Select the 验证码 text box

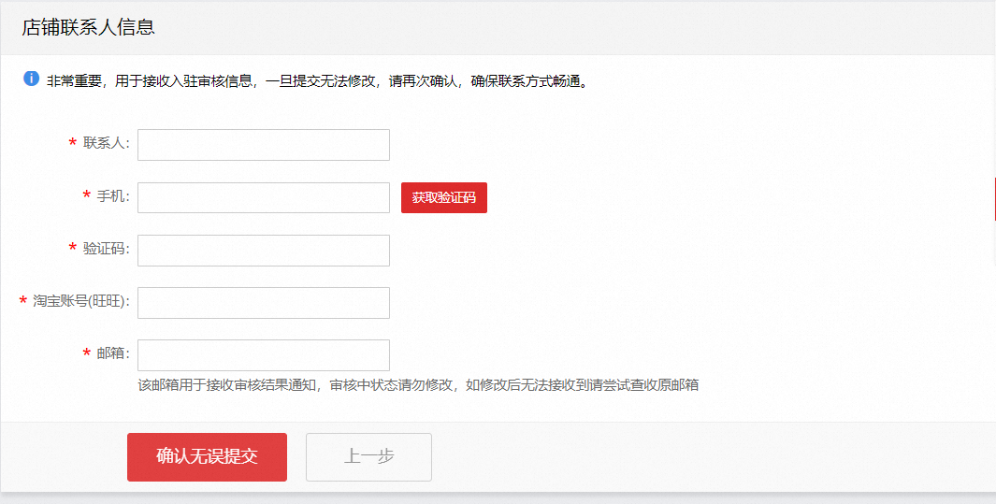click(263, 250)
